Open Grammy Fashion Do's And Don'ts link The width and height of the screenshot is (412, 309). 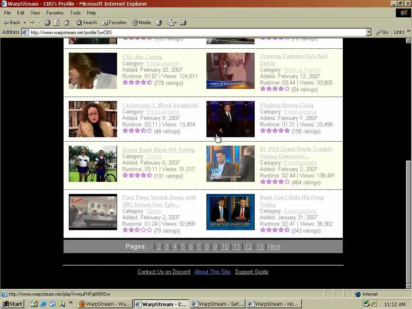pyautogui.click(x=293, y=60)
